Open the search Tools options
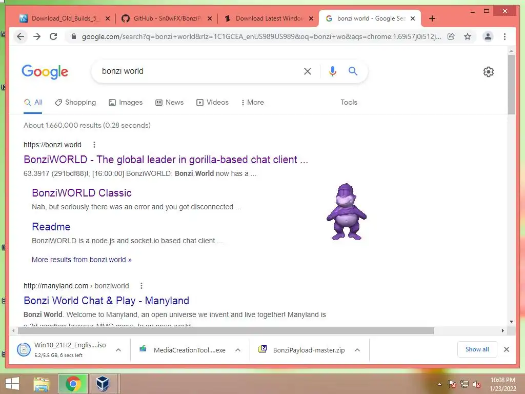Viewport: 525px width, 394px height. [349, 102]
